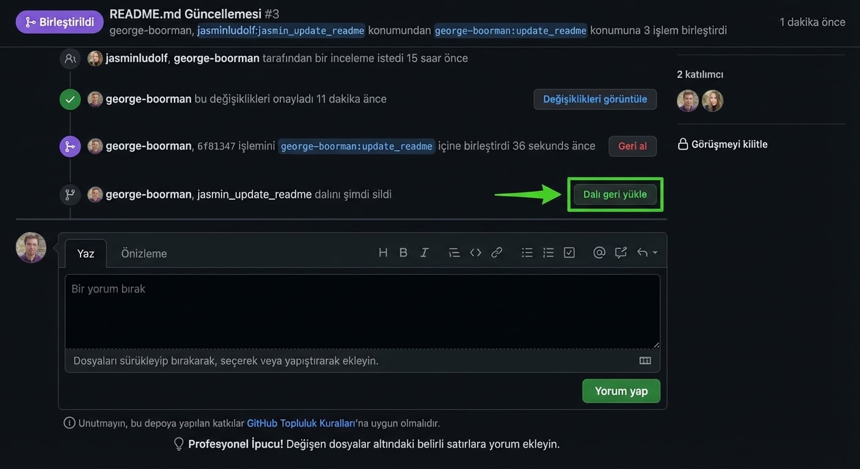Select the Yaz tab

85,253
